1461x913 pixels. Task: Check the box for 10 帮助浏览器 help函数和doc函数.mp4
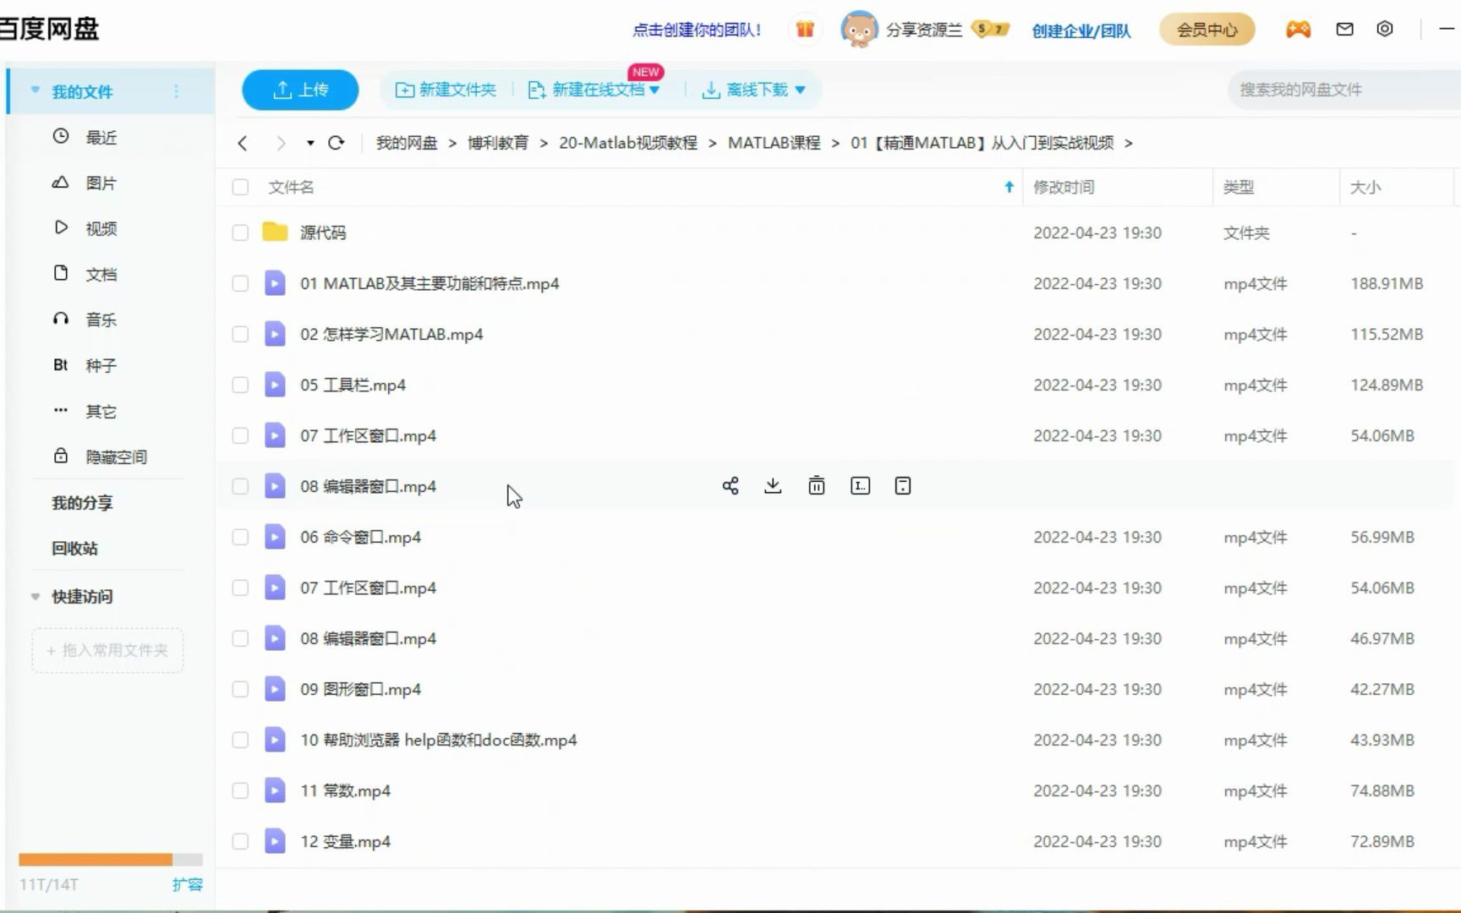tap(240, 740)
